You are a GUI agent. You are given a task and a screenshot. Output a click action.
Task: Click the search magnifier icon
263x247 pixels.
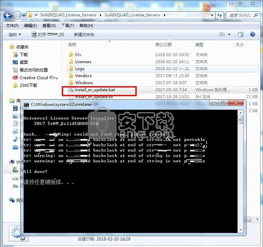click(x=256, y=15)
